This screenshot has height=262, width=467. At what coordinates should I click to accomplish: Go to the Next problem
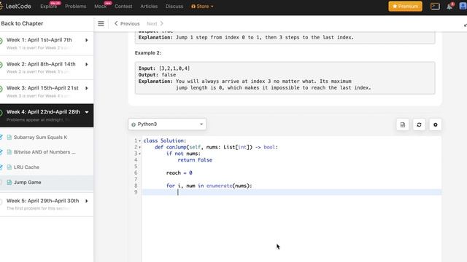(x=155, y=23)
